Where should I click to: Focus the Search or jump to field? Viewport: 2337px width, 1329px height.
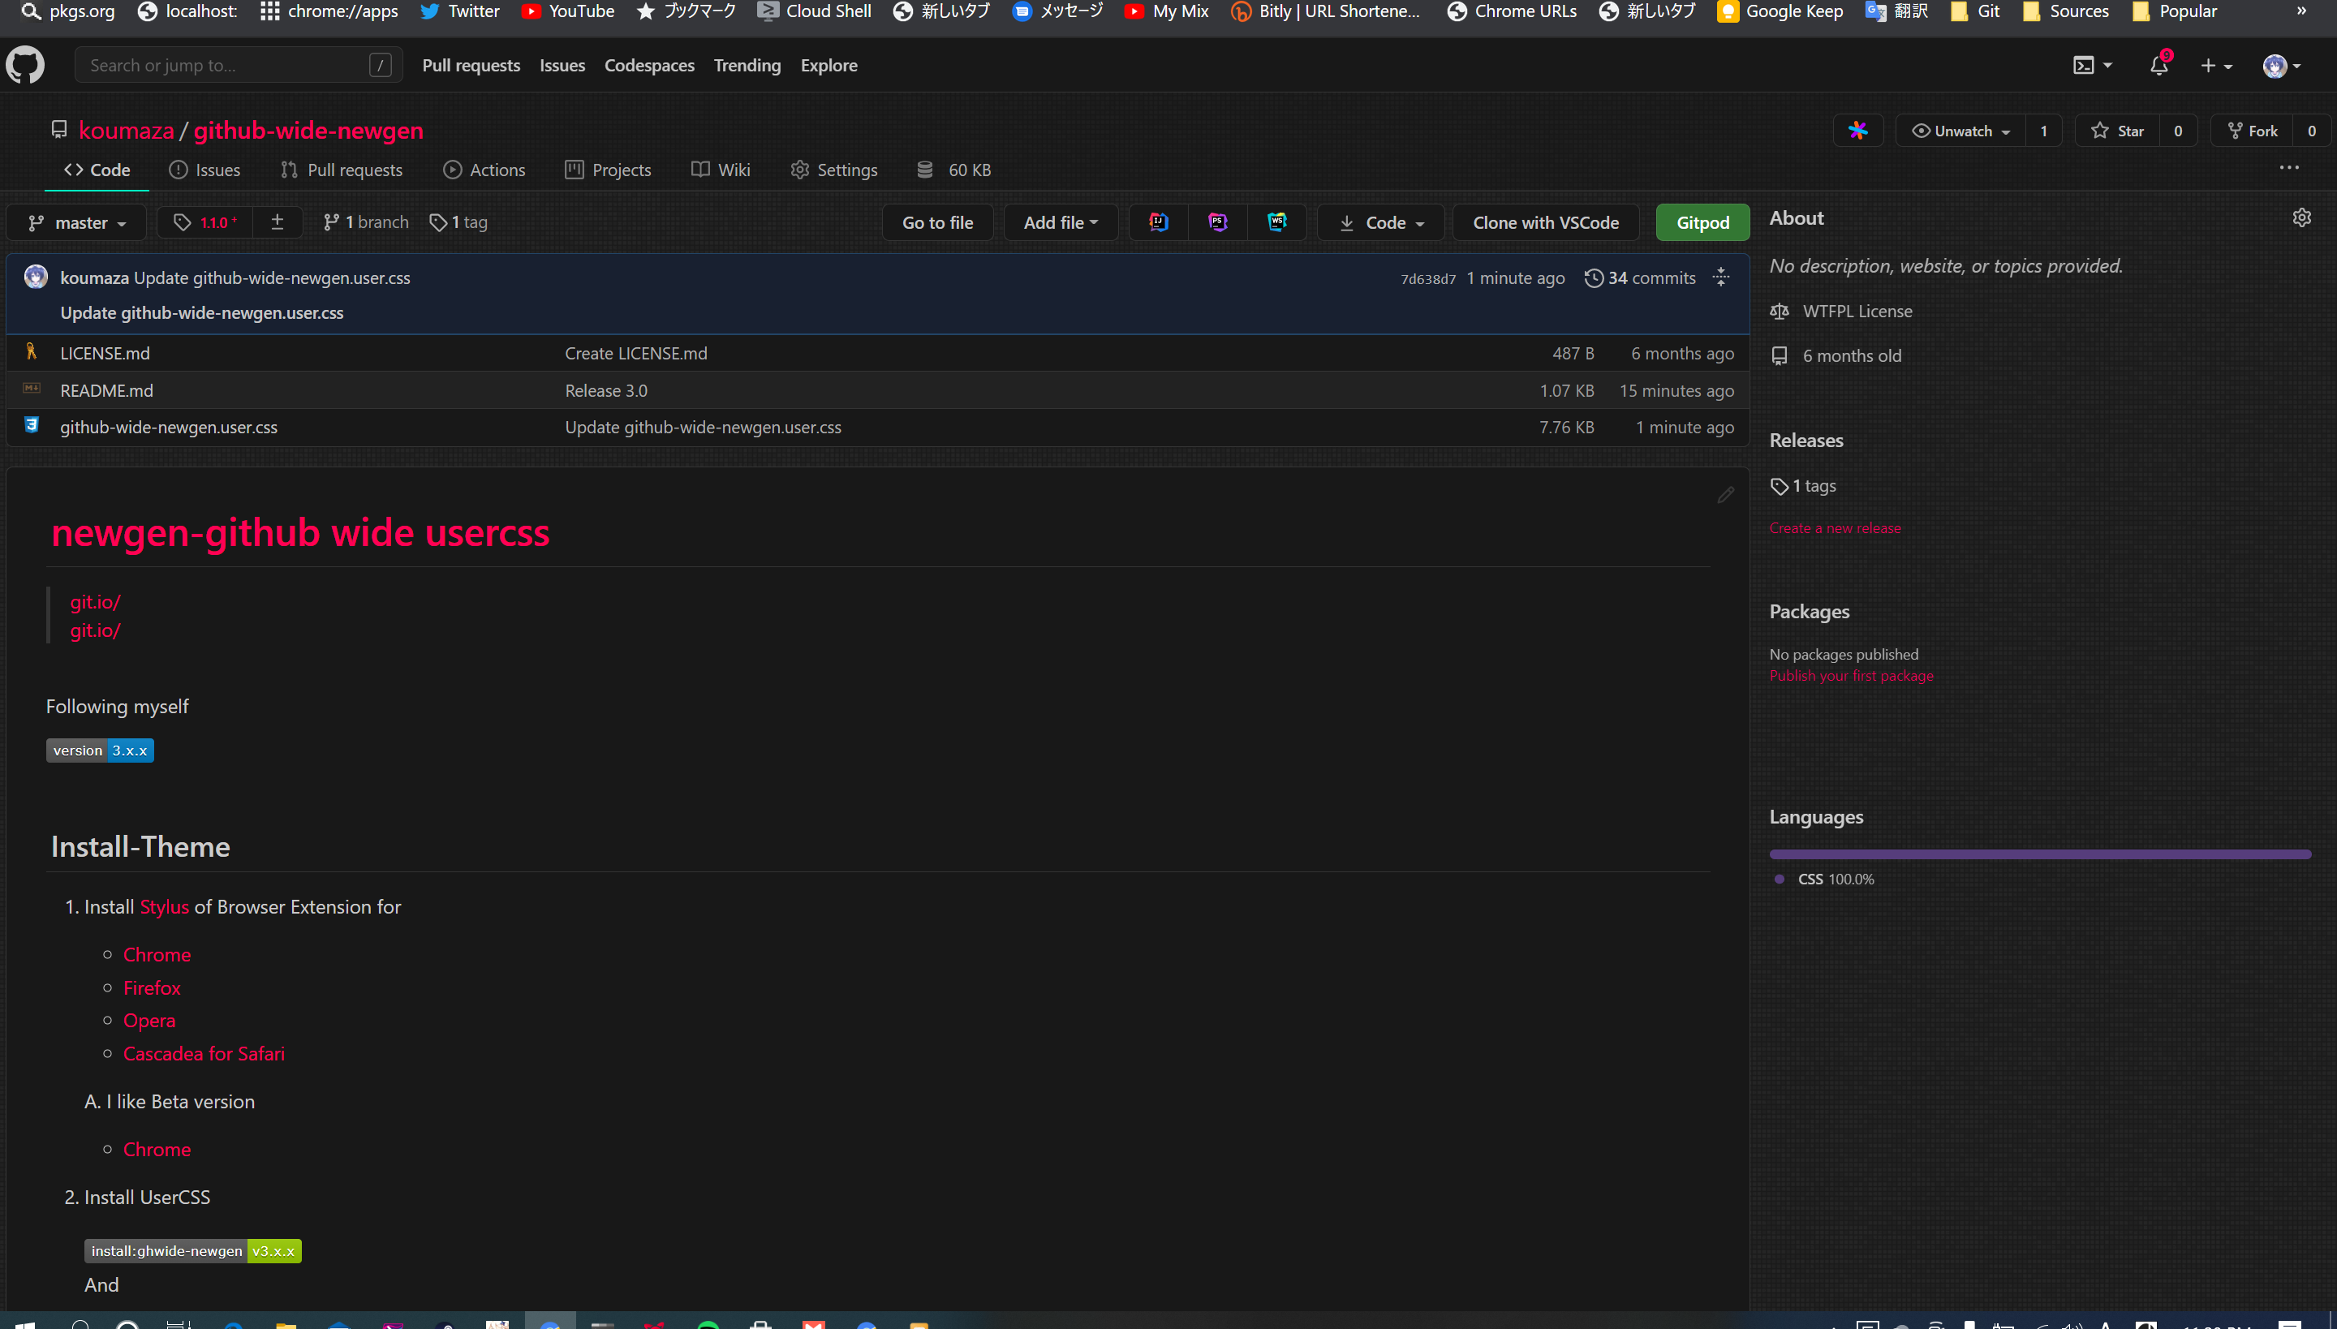239,65
